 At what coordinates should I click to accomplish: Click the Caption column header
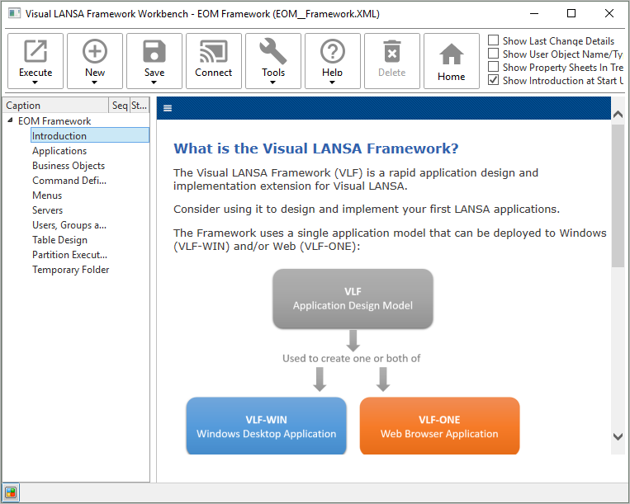pos(56,105)
